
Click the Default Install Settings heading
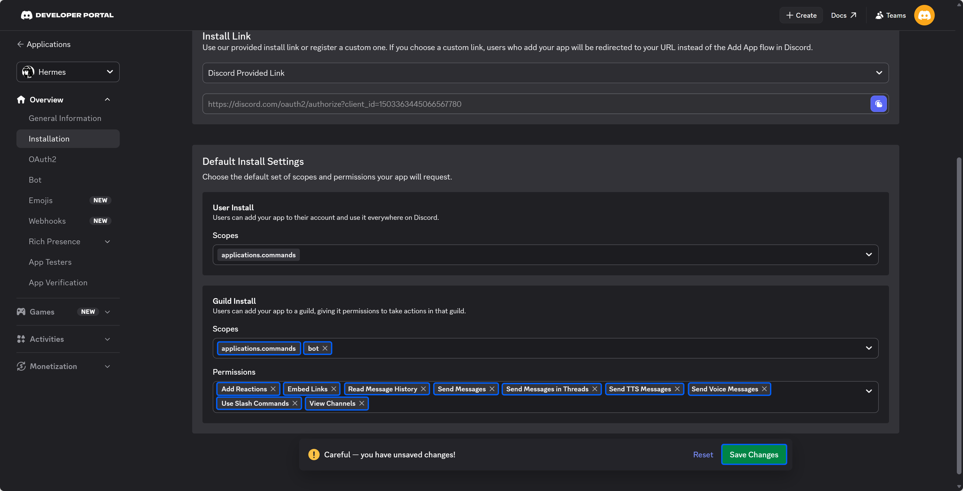[x=253, y=162]
